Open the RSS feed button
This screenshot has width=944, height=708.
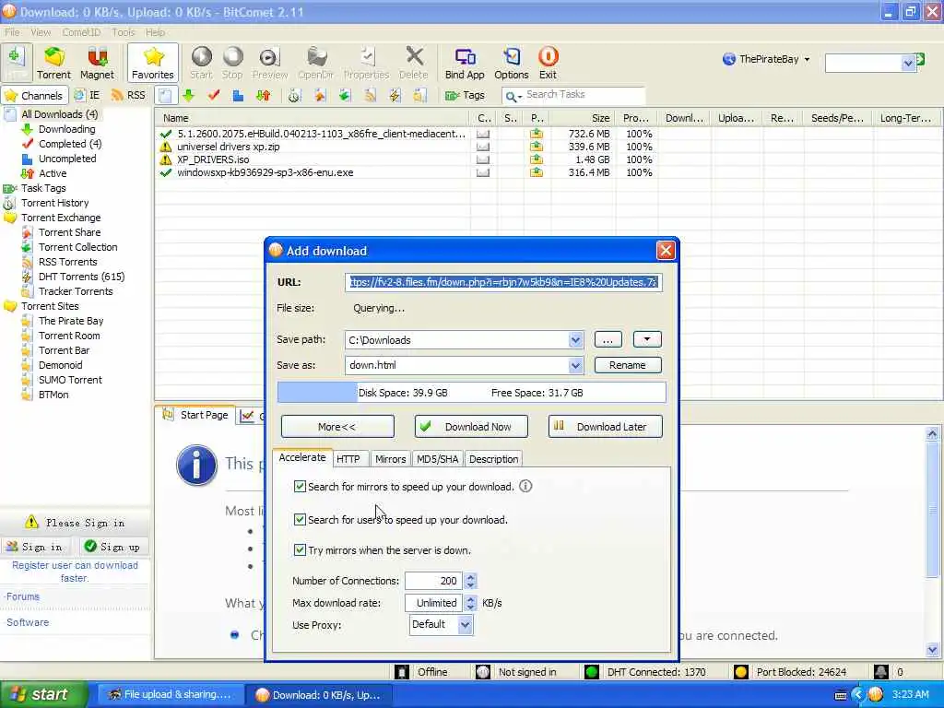[x=128, y=95]
